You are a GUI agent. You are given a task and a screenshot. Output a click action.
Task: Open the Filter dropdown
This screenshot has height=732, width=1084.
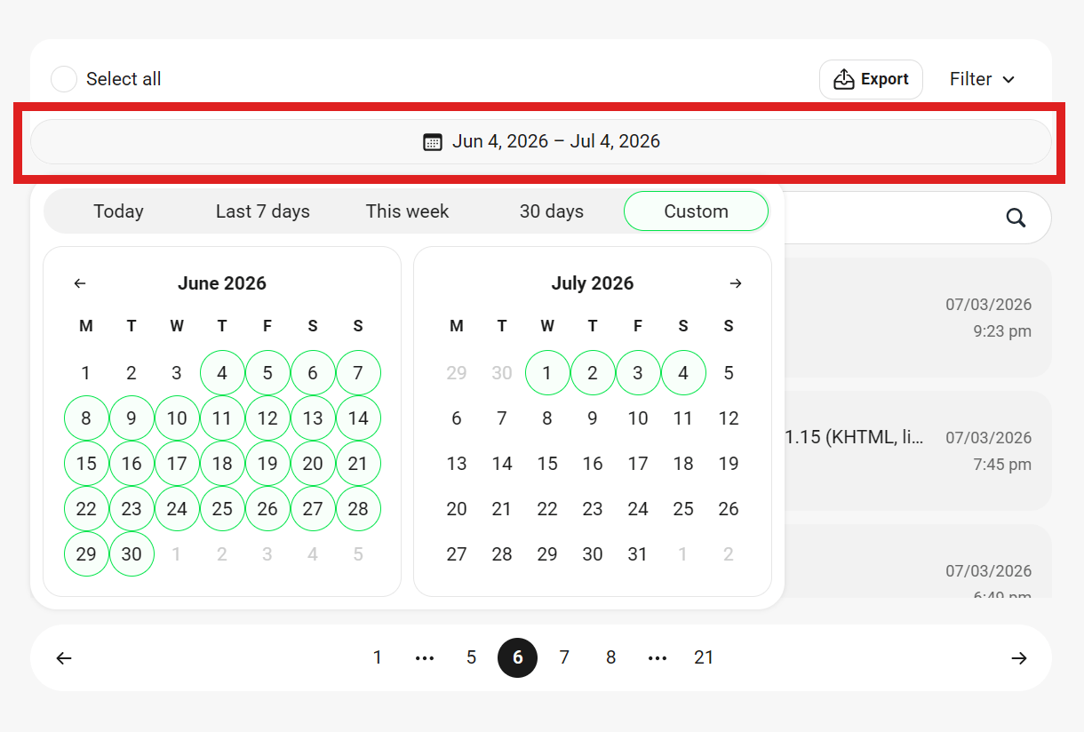coord(982,79)
